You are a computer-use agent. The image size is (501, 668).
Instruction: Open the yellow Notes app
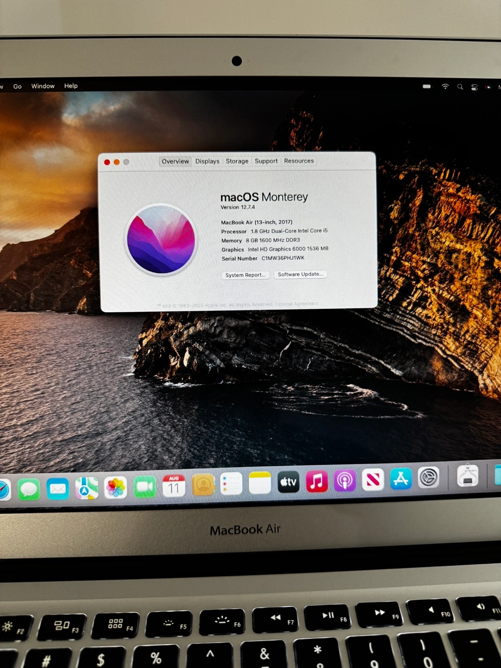pos(260,483)
